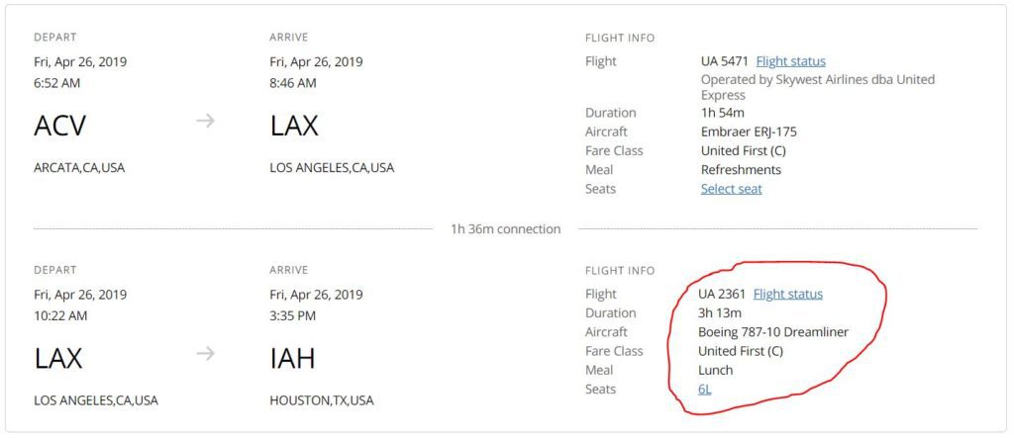Click the LAX code above Los Angeles arrival
This screenshot has width=1014, height=438.
coord(294,127)
